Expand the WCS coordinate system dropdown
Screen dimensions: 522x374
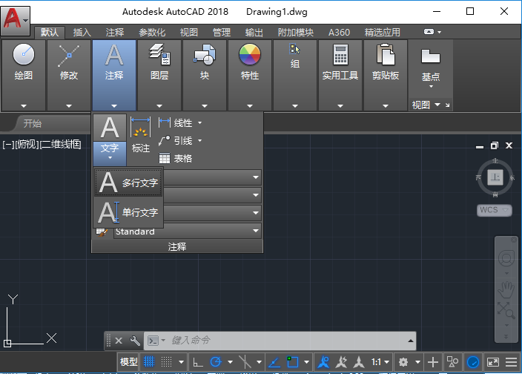(x=506, y=210)
